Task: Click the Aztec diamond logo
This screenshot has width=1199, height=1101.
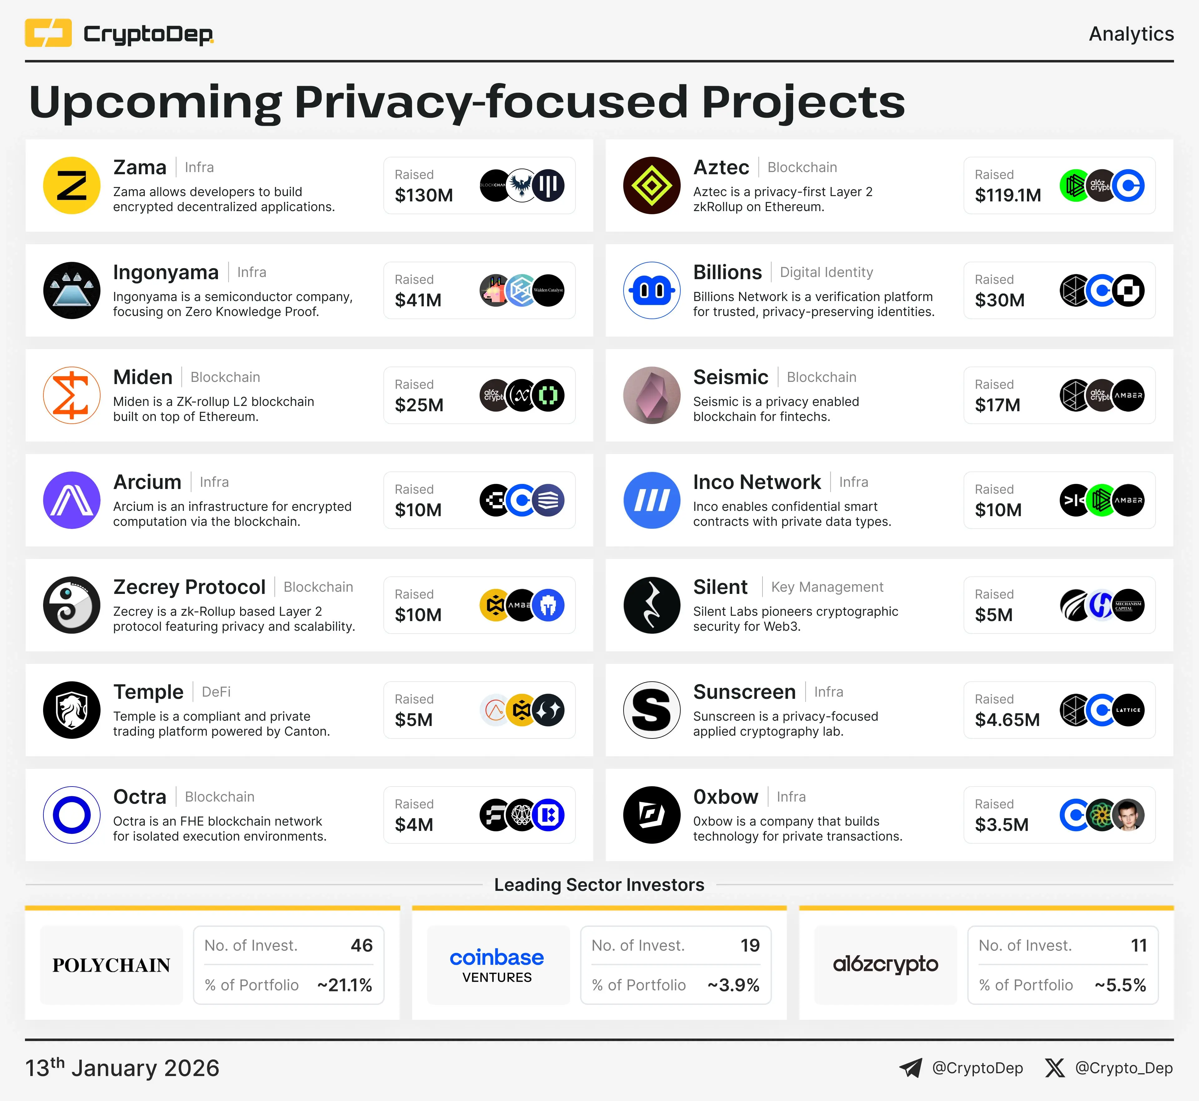Action: tap(652, 185)
